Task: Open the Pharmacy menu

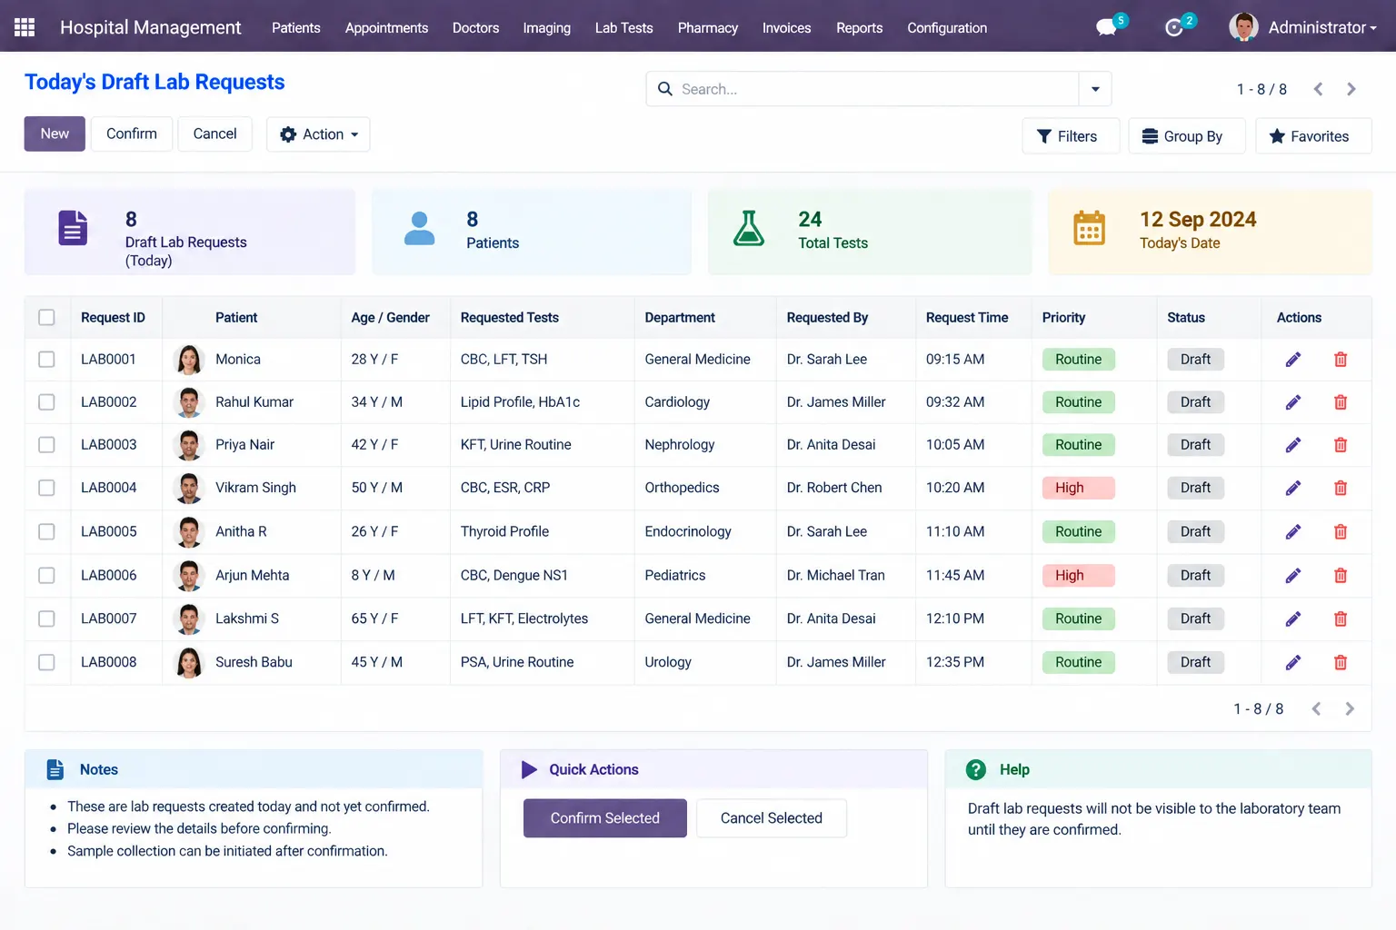Action: (708, 27)
